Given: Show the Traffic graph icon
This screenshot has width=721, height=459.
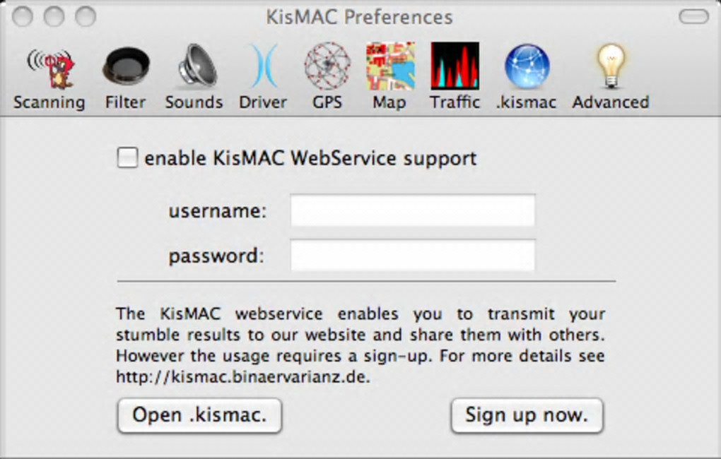Looking at the screenshot, I should click(455, 67).
